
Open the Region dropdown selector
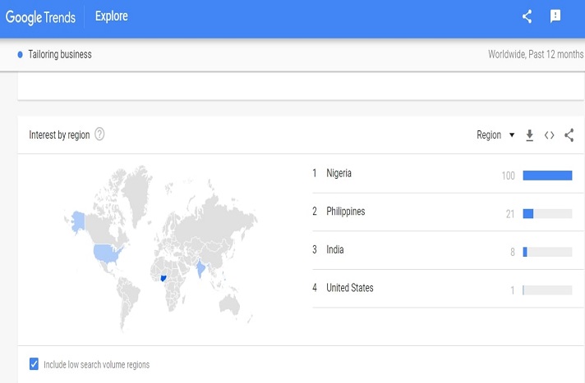click(490, 135)
